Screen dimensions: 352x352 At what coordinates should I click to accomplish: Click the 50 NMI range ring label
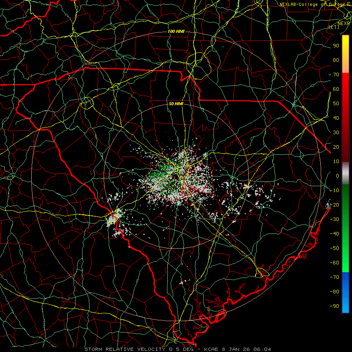coord(176,104)
